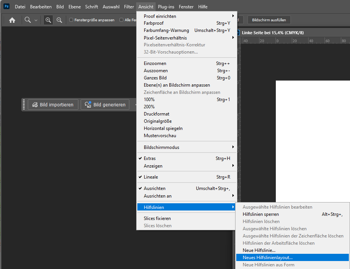
Task: Click the Bildschirm ausfüllen button
Action: tap(269, 20)
